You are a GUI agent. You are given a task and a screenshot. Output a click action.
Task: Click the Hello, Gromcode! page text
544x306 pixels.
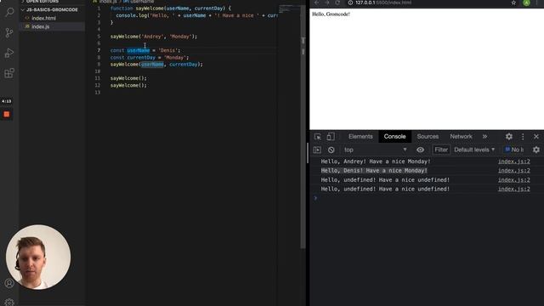tap(331, 14)
